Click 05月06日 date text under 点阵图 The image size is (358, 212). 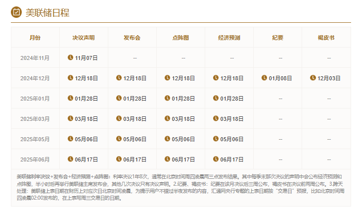coord(183,139)
